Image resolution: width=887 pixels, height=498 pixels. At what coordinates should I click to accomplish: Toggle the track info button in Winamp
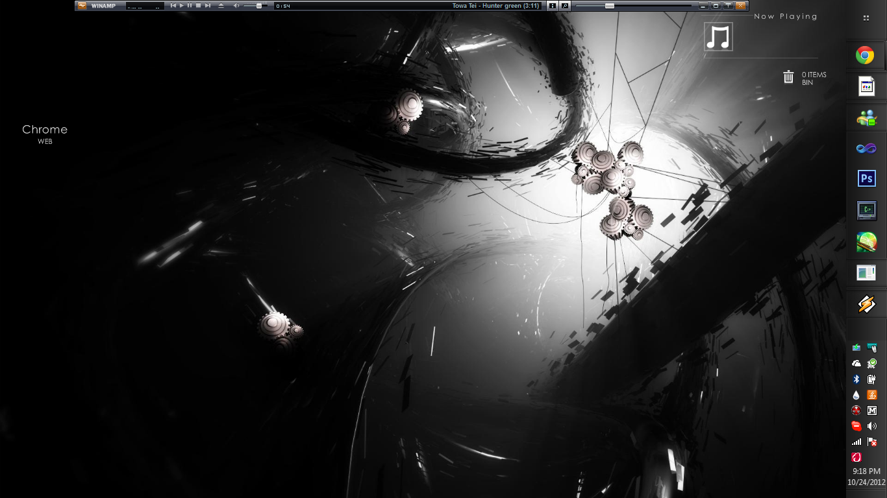tap(551, 5)
